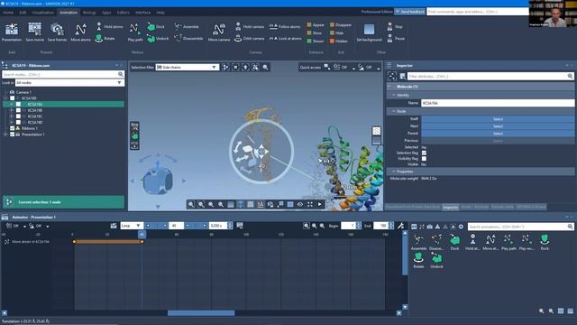Screen dimensions: 577x325
Task: Click the Save movie icon
Action: [x=34, y=32]
